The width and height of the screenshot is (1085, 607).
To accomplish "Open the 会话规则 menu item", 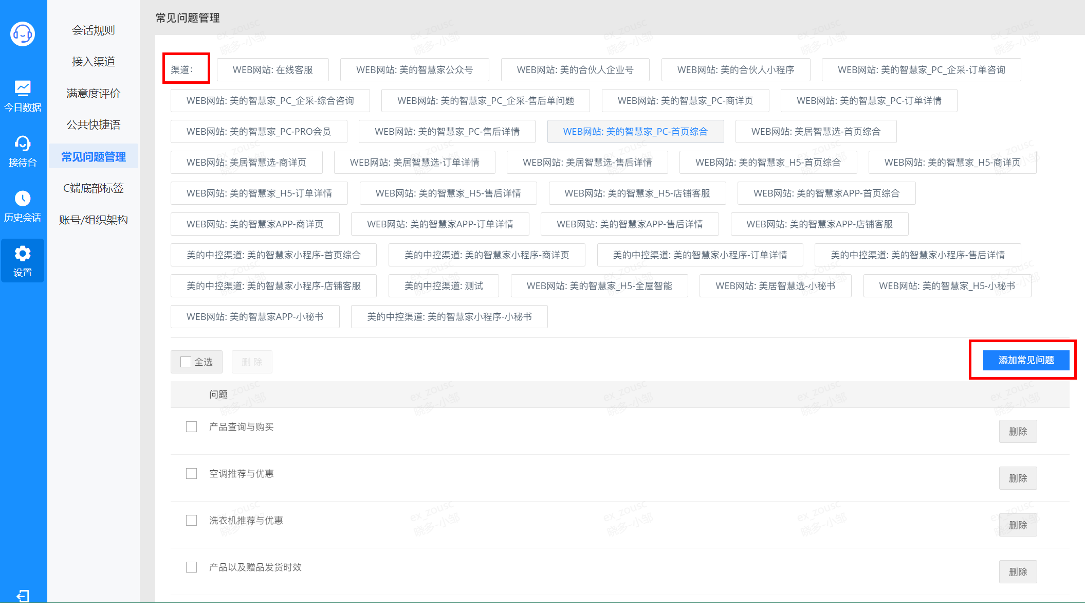I will pos(94,30).
